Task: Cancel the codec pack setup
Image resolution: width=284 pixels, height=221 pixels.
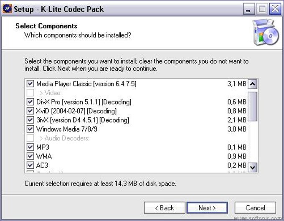Action: [x=255, y=208]
